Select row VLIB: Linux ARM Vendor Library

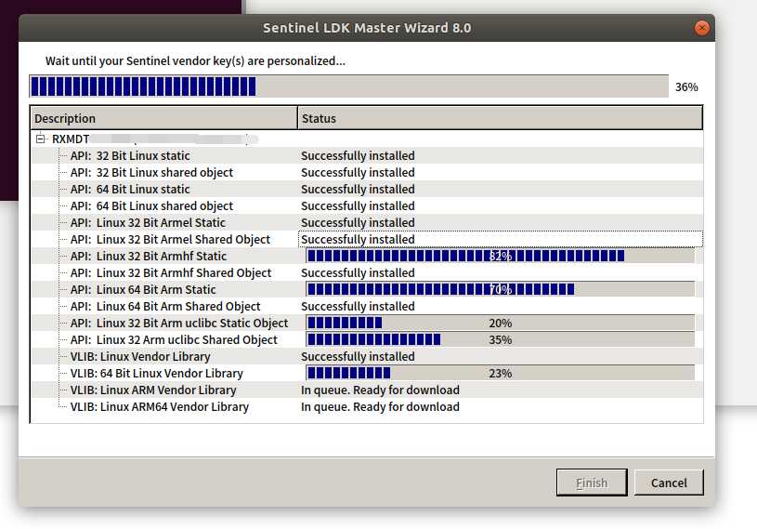coord(367,390)
